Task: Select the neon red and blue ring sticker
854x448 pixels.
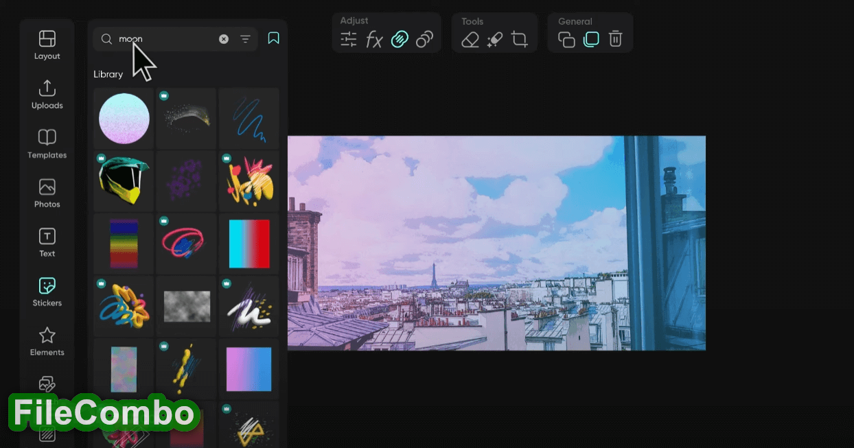Action: click(x=186, y=243)
